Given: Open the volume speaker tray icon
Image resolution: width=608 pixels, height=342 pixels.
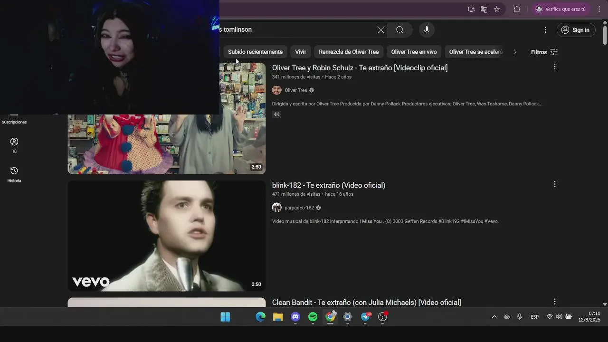Looking at the screenshot, I should tap(559, 317).
